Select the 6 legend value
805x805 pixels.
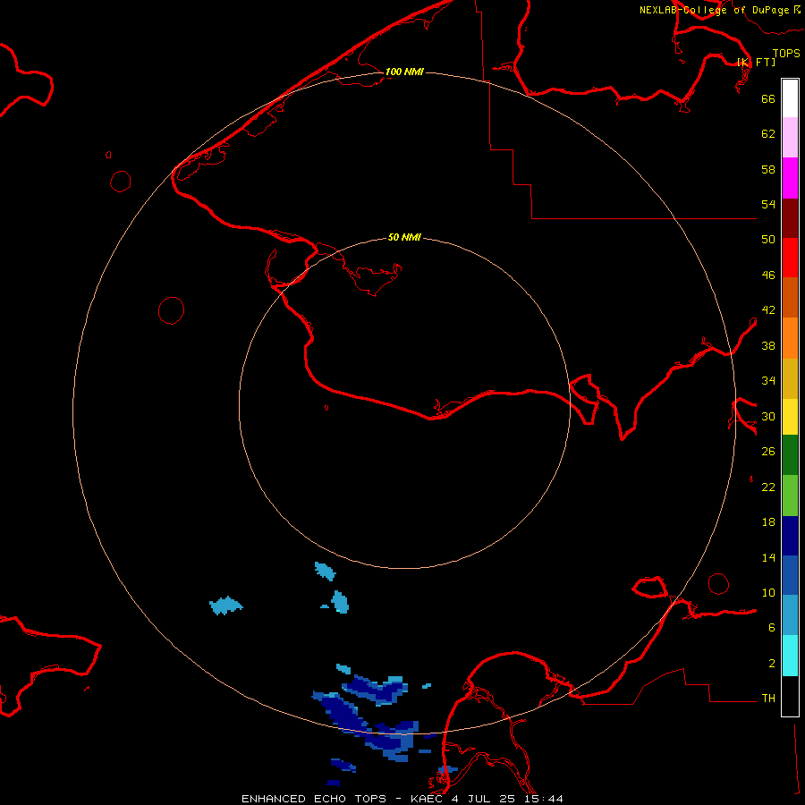[772, 628]
